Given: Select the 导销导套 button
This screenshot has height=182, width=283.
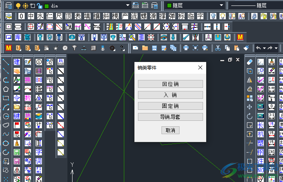Looking at the screenshot, I should tap(171, 117).
